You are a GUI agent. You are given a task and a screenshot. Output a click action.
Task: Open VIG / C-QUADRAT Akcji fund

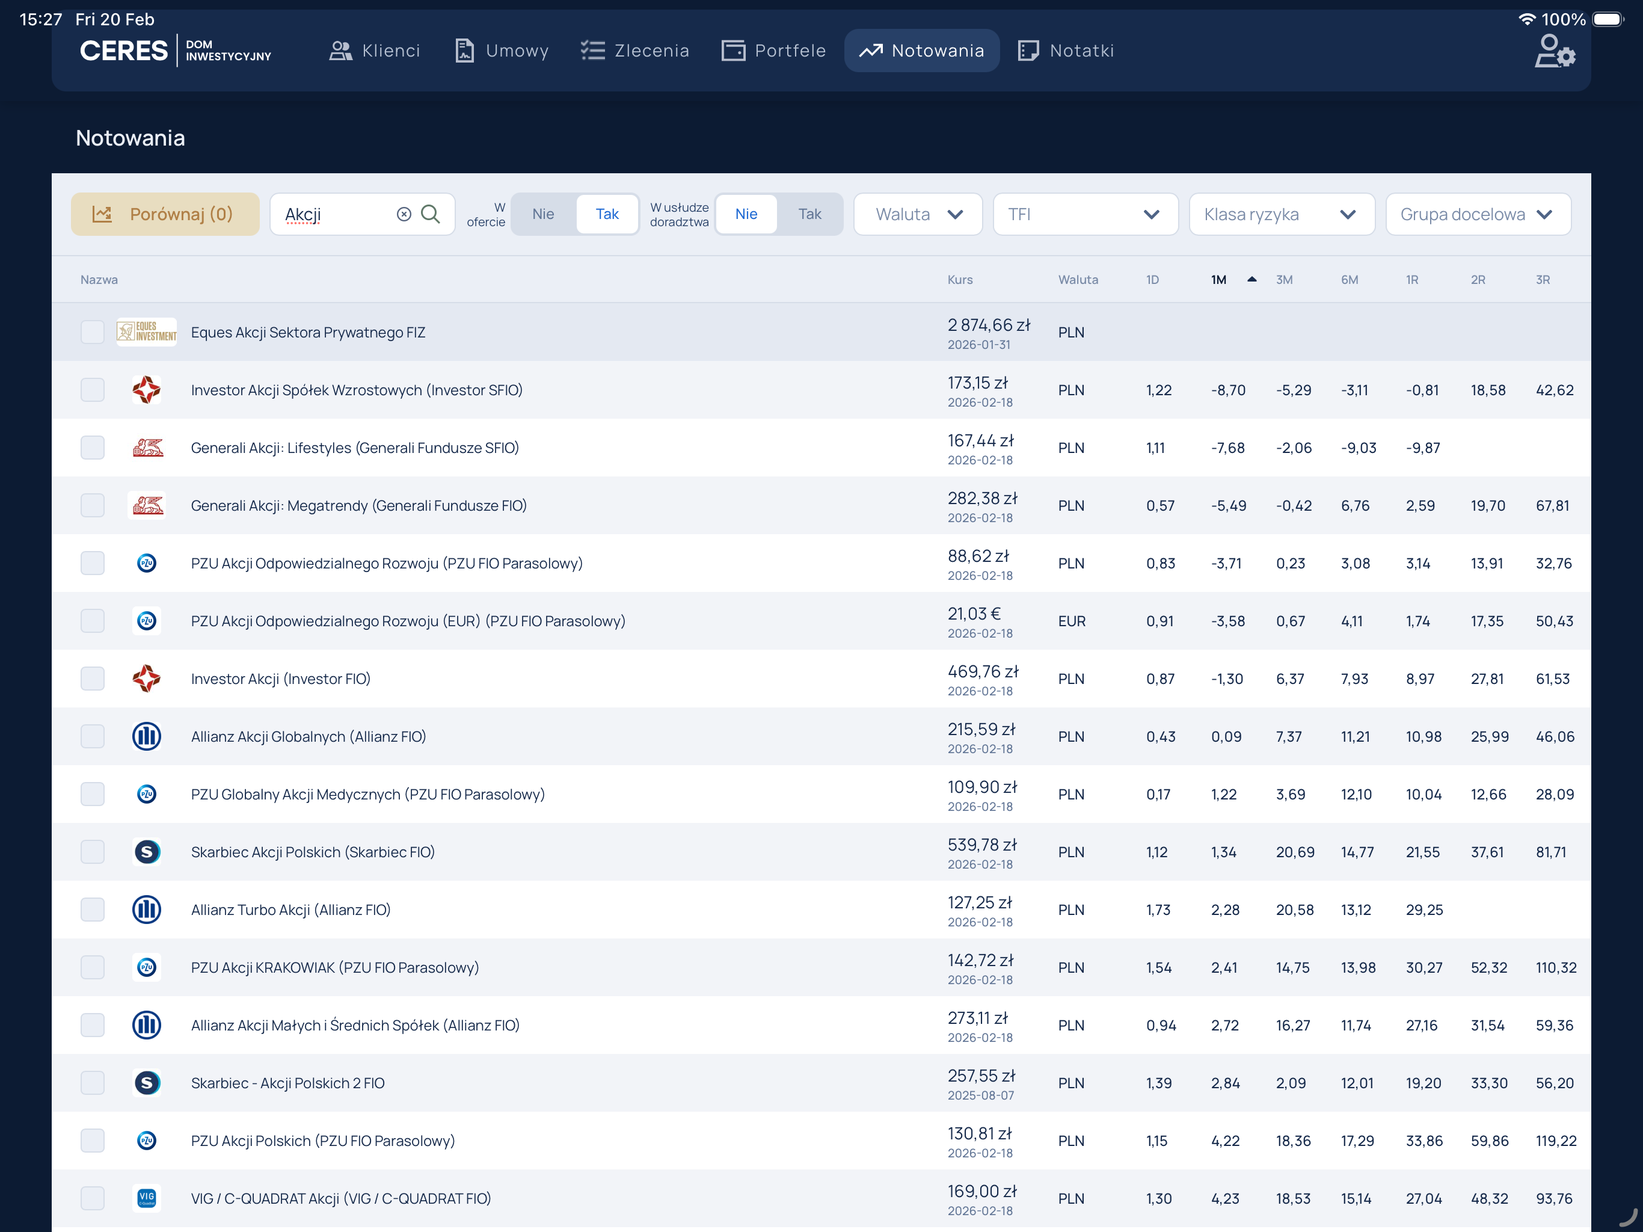[341, 1198]
